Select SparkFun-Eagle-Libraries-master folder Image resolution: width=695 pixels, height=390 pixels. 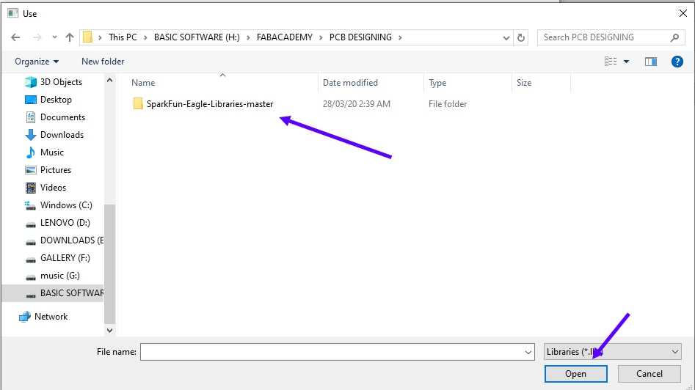click(210, 104)
